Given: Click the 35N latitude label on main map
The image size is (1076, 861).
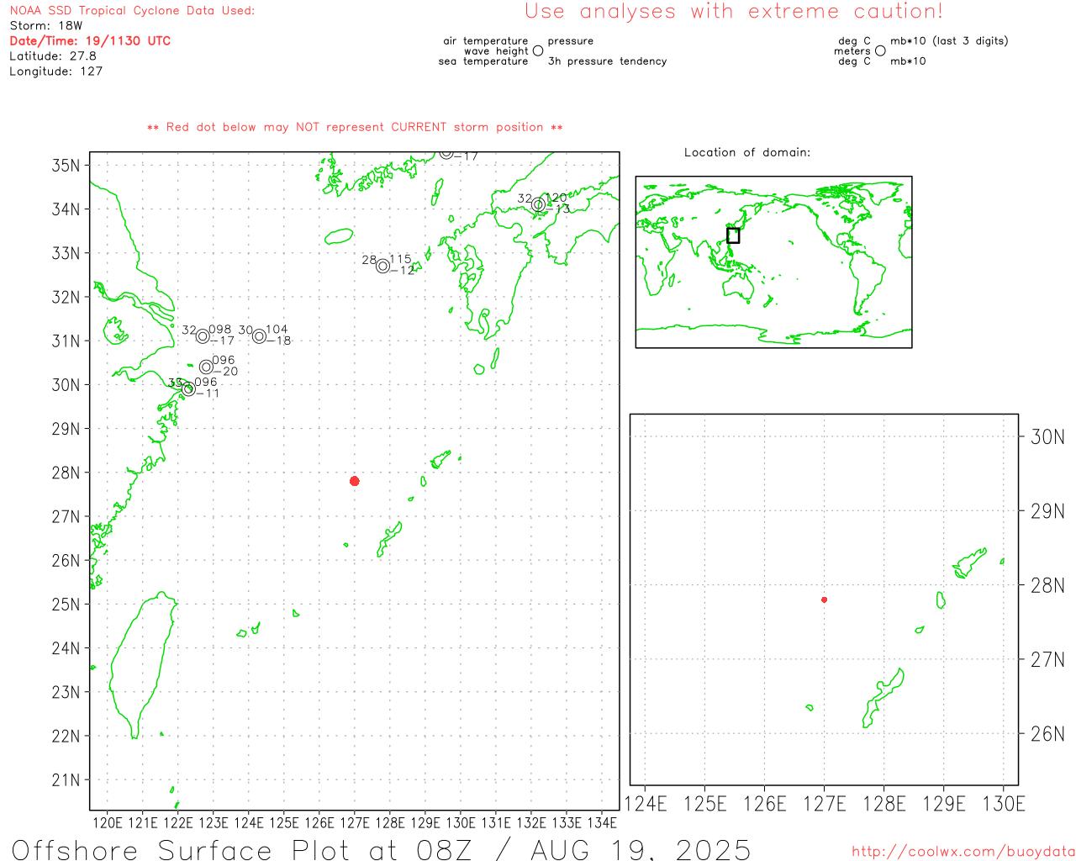Looking at the screenshot, I should pyautogui.click(x=66, y=165).
